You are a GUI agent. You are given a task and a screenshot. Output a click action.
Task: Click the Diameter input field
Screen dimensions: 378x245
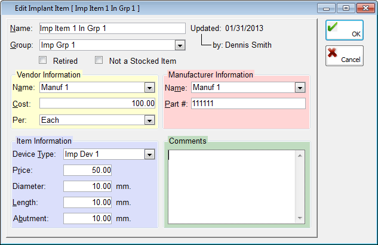88,186
